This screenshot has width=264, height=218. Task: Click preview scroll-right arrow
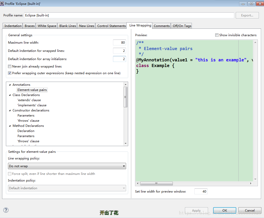click(x=251, y=183)
